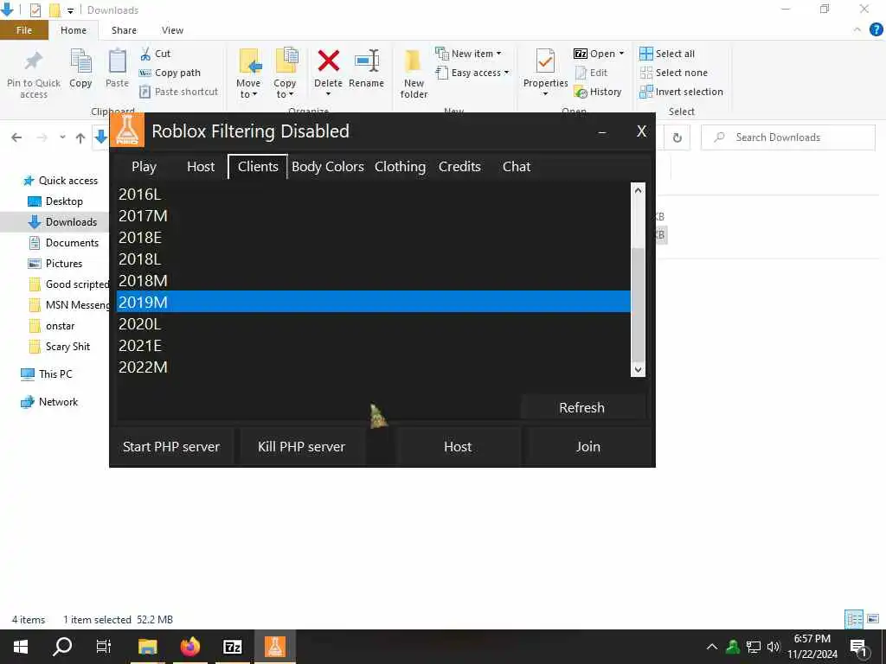
Task: Click the Copy icon in Clipboard group
Action: coord(80,61)
